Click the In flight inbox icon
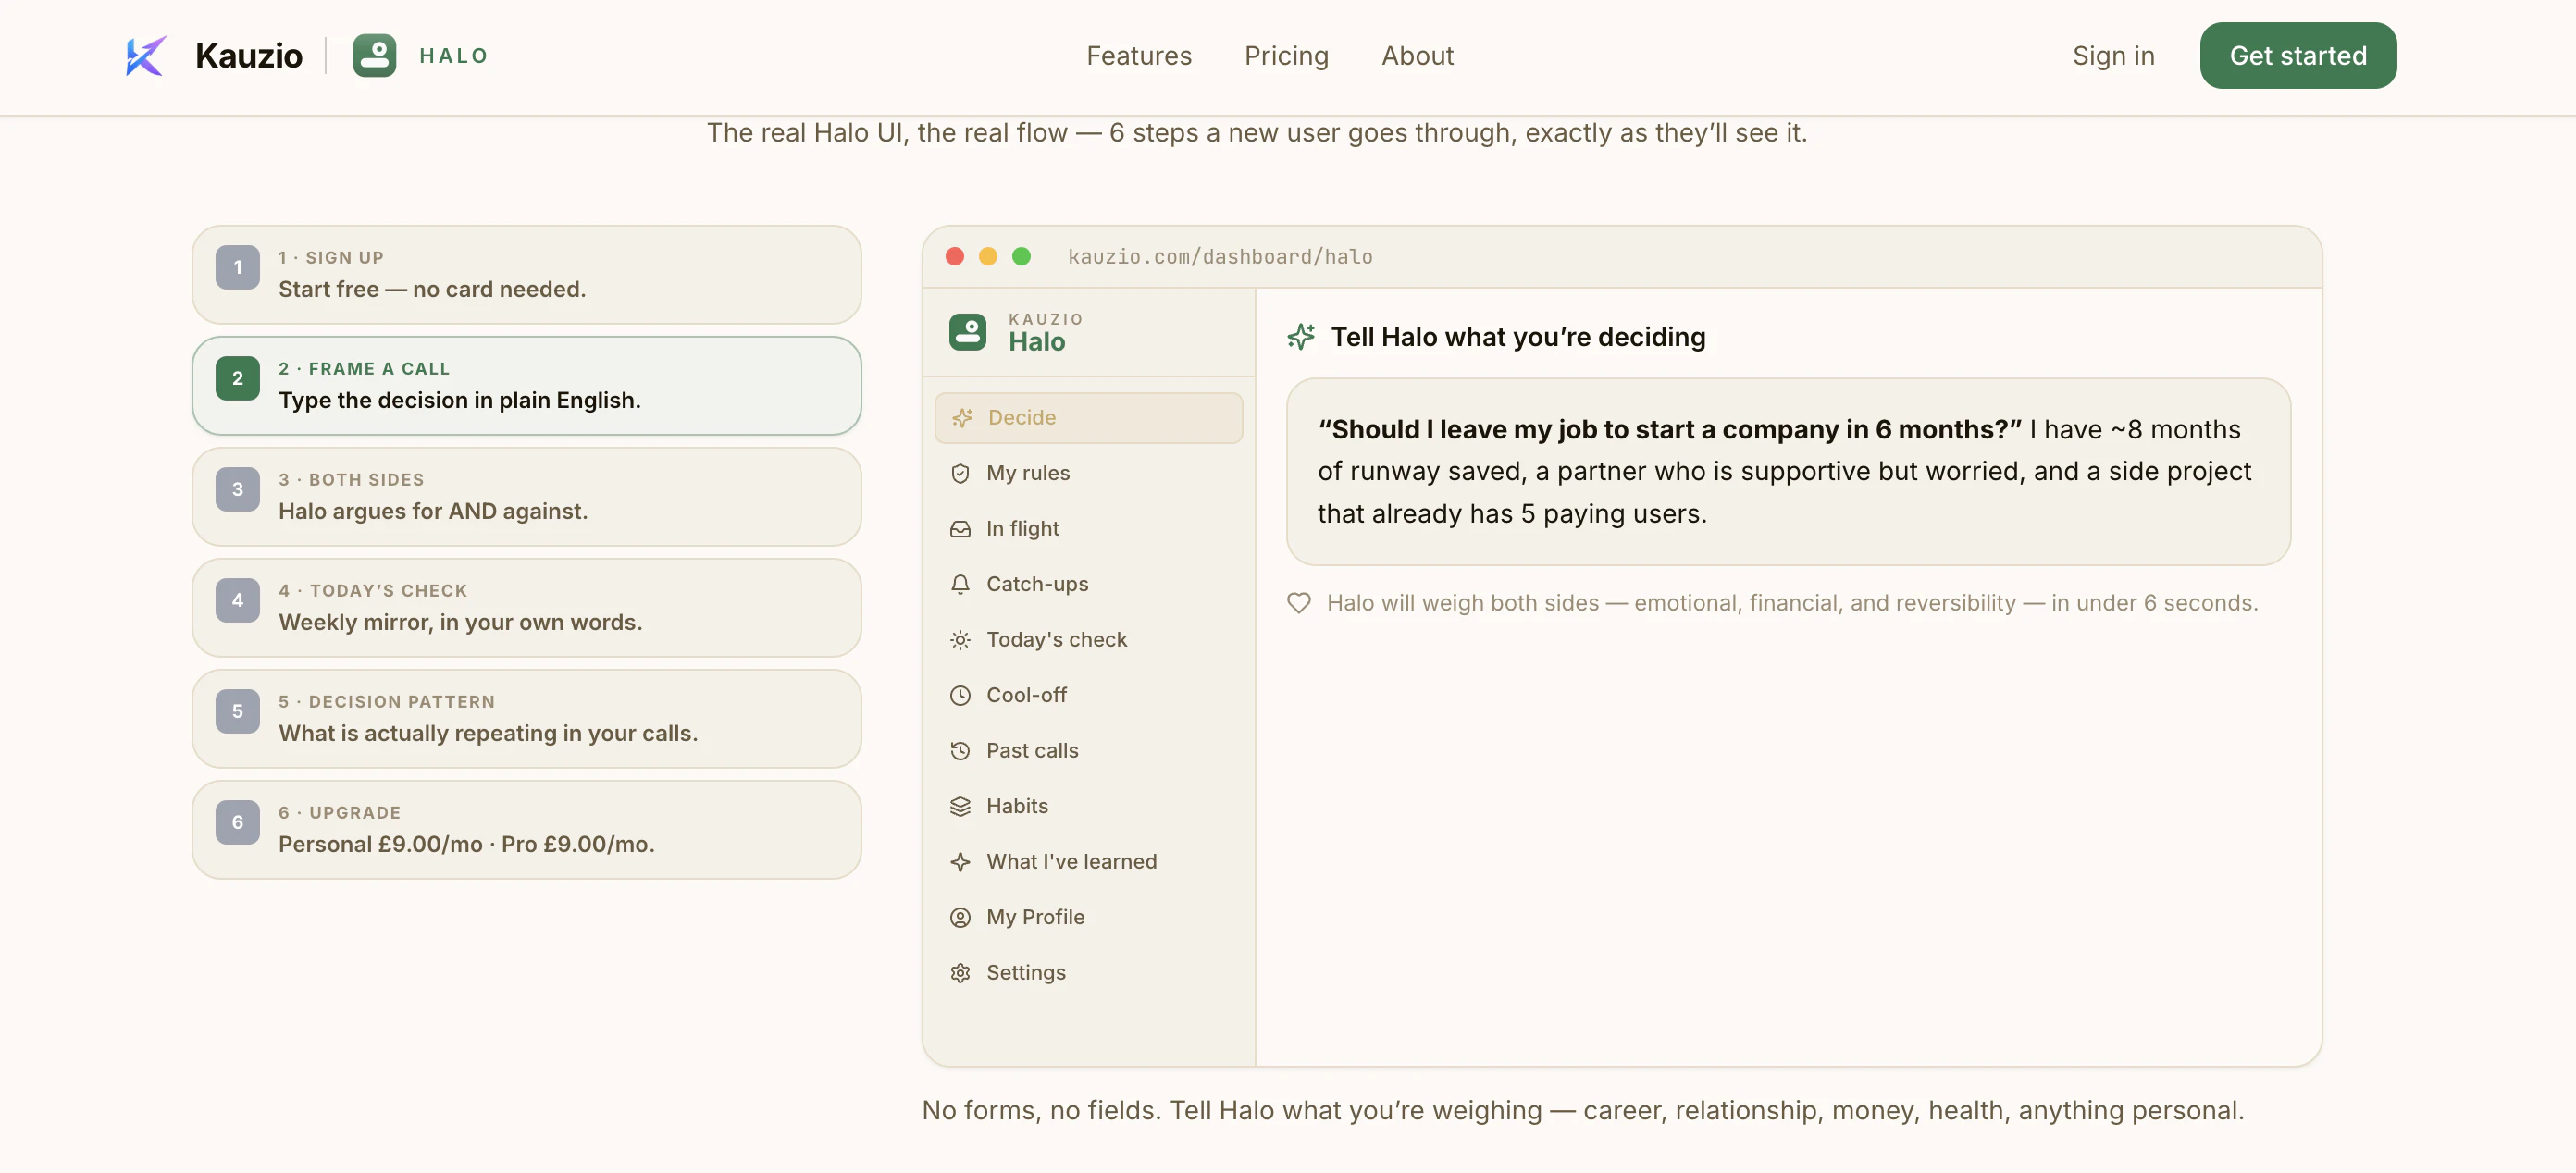 960,529
